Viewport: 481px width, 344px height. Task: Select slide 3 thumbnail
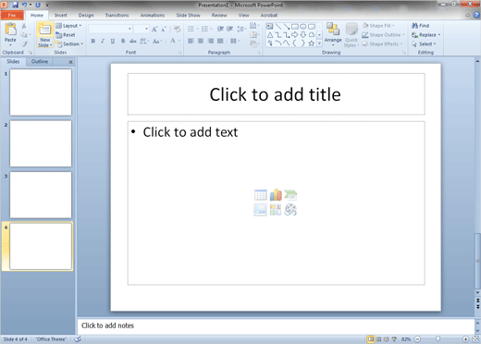(x=41, y=195)
